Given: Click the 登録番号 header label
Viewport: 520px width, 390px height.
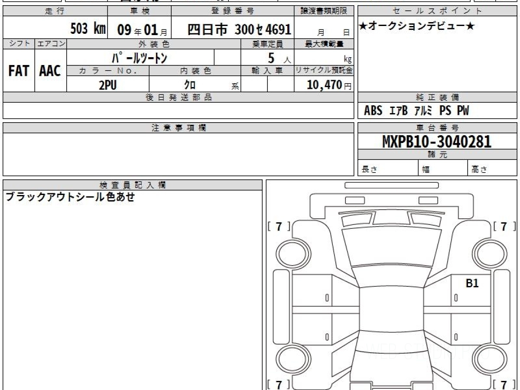Looking at the screenshot, I should coord(233,11).
